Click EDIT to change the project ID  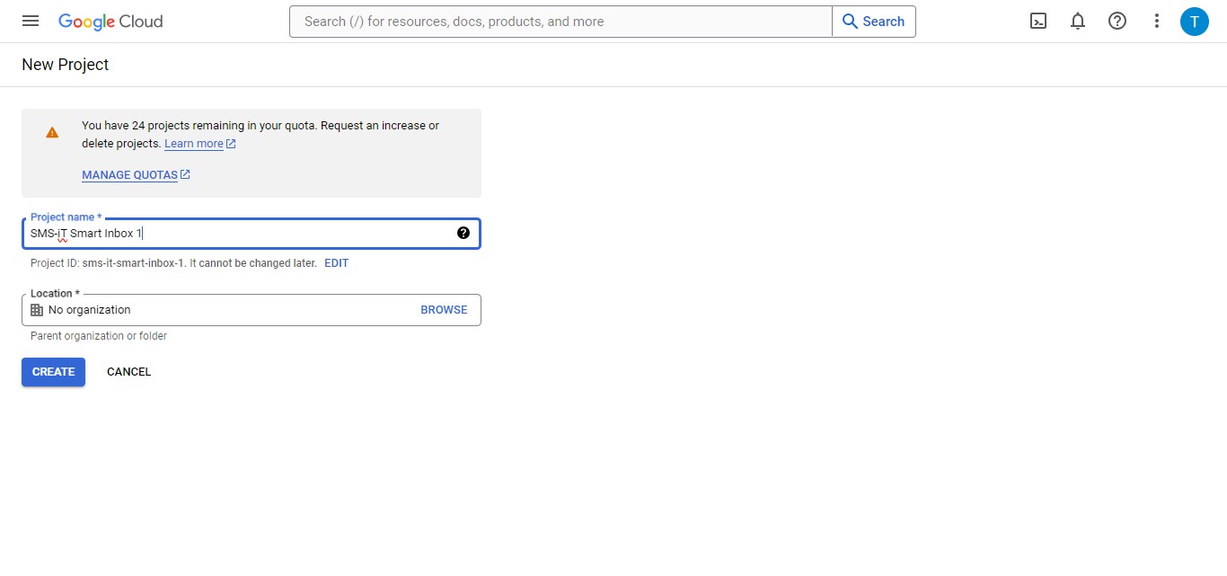[336, 262]
